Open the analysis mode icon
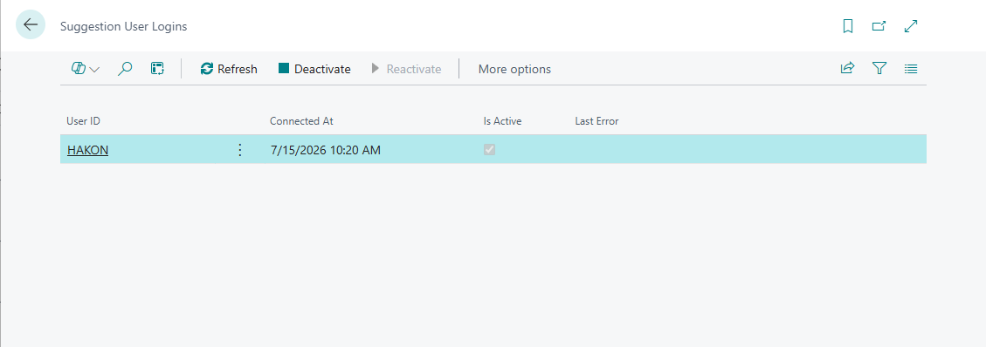 (157, 69)
